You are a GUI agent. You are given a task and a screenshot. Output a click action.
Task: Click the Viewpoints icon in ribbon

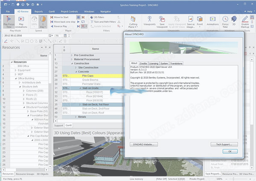(150, 22)
